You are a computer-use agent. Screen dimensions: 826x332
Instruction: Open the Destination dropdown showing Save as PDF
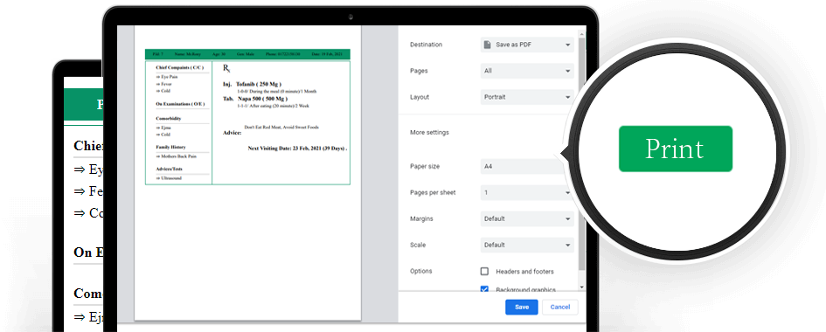pyautogui.click(x=527, y=45)
